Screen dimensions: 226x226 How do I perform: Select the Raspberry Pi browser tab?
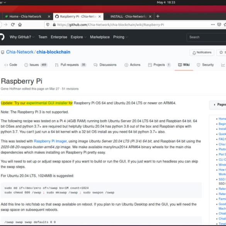(x=78, y=17)
